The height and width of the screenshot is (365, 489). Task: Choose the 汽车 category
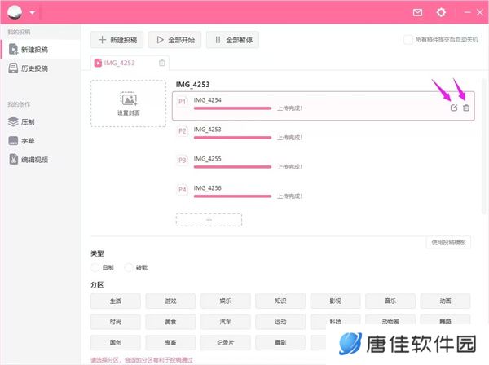pos(226,322)
